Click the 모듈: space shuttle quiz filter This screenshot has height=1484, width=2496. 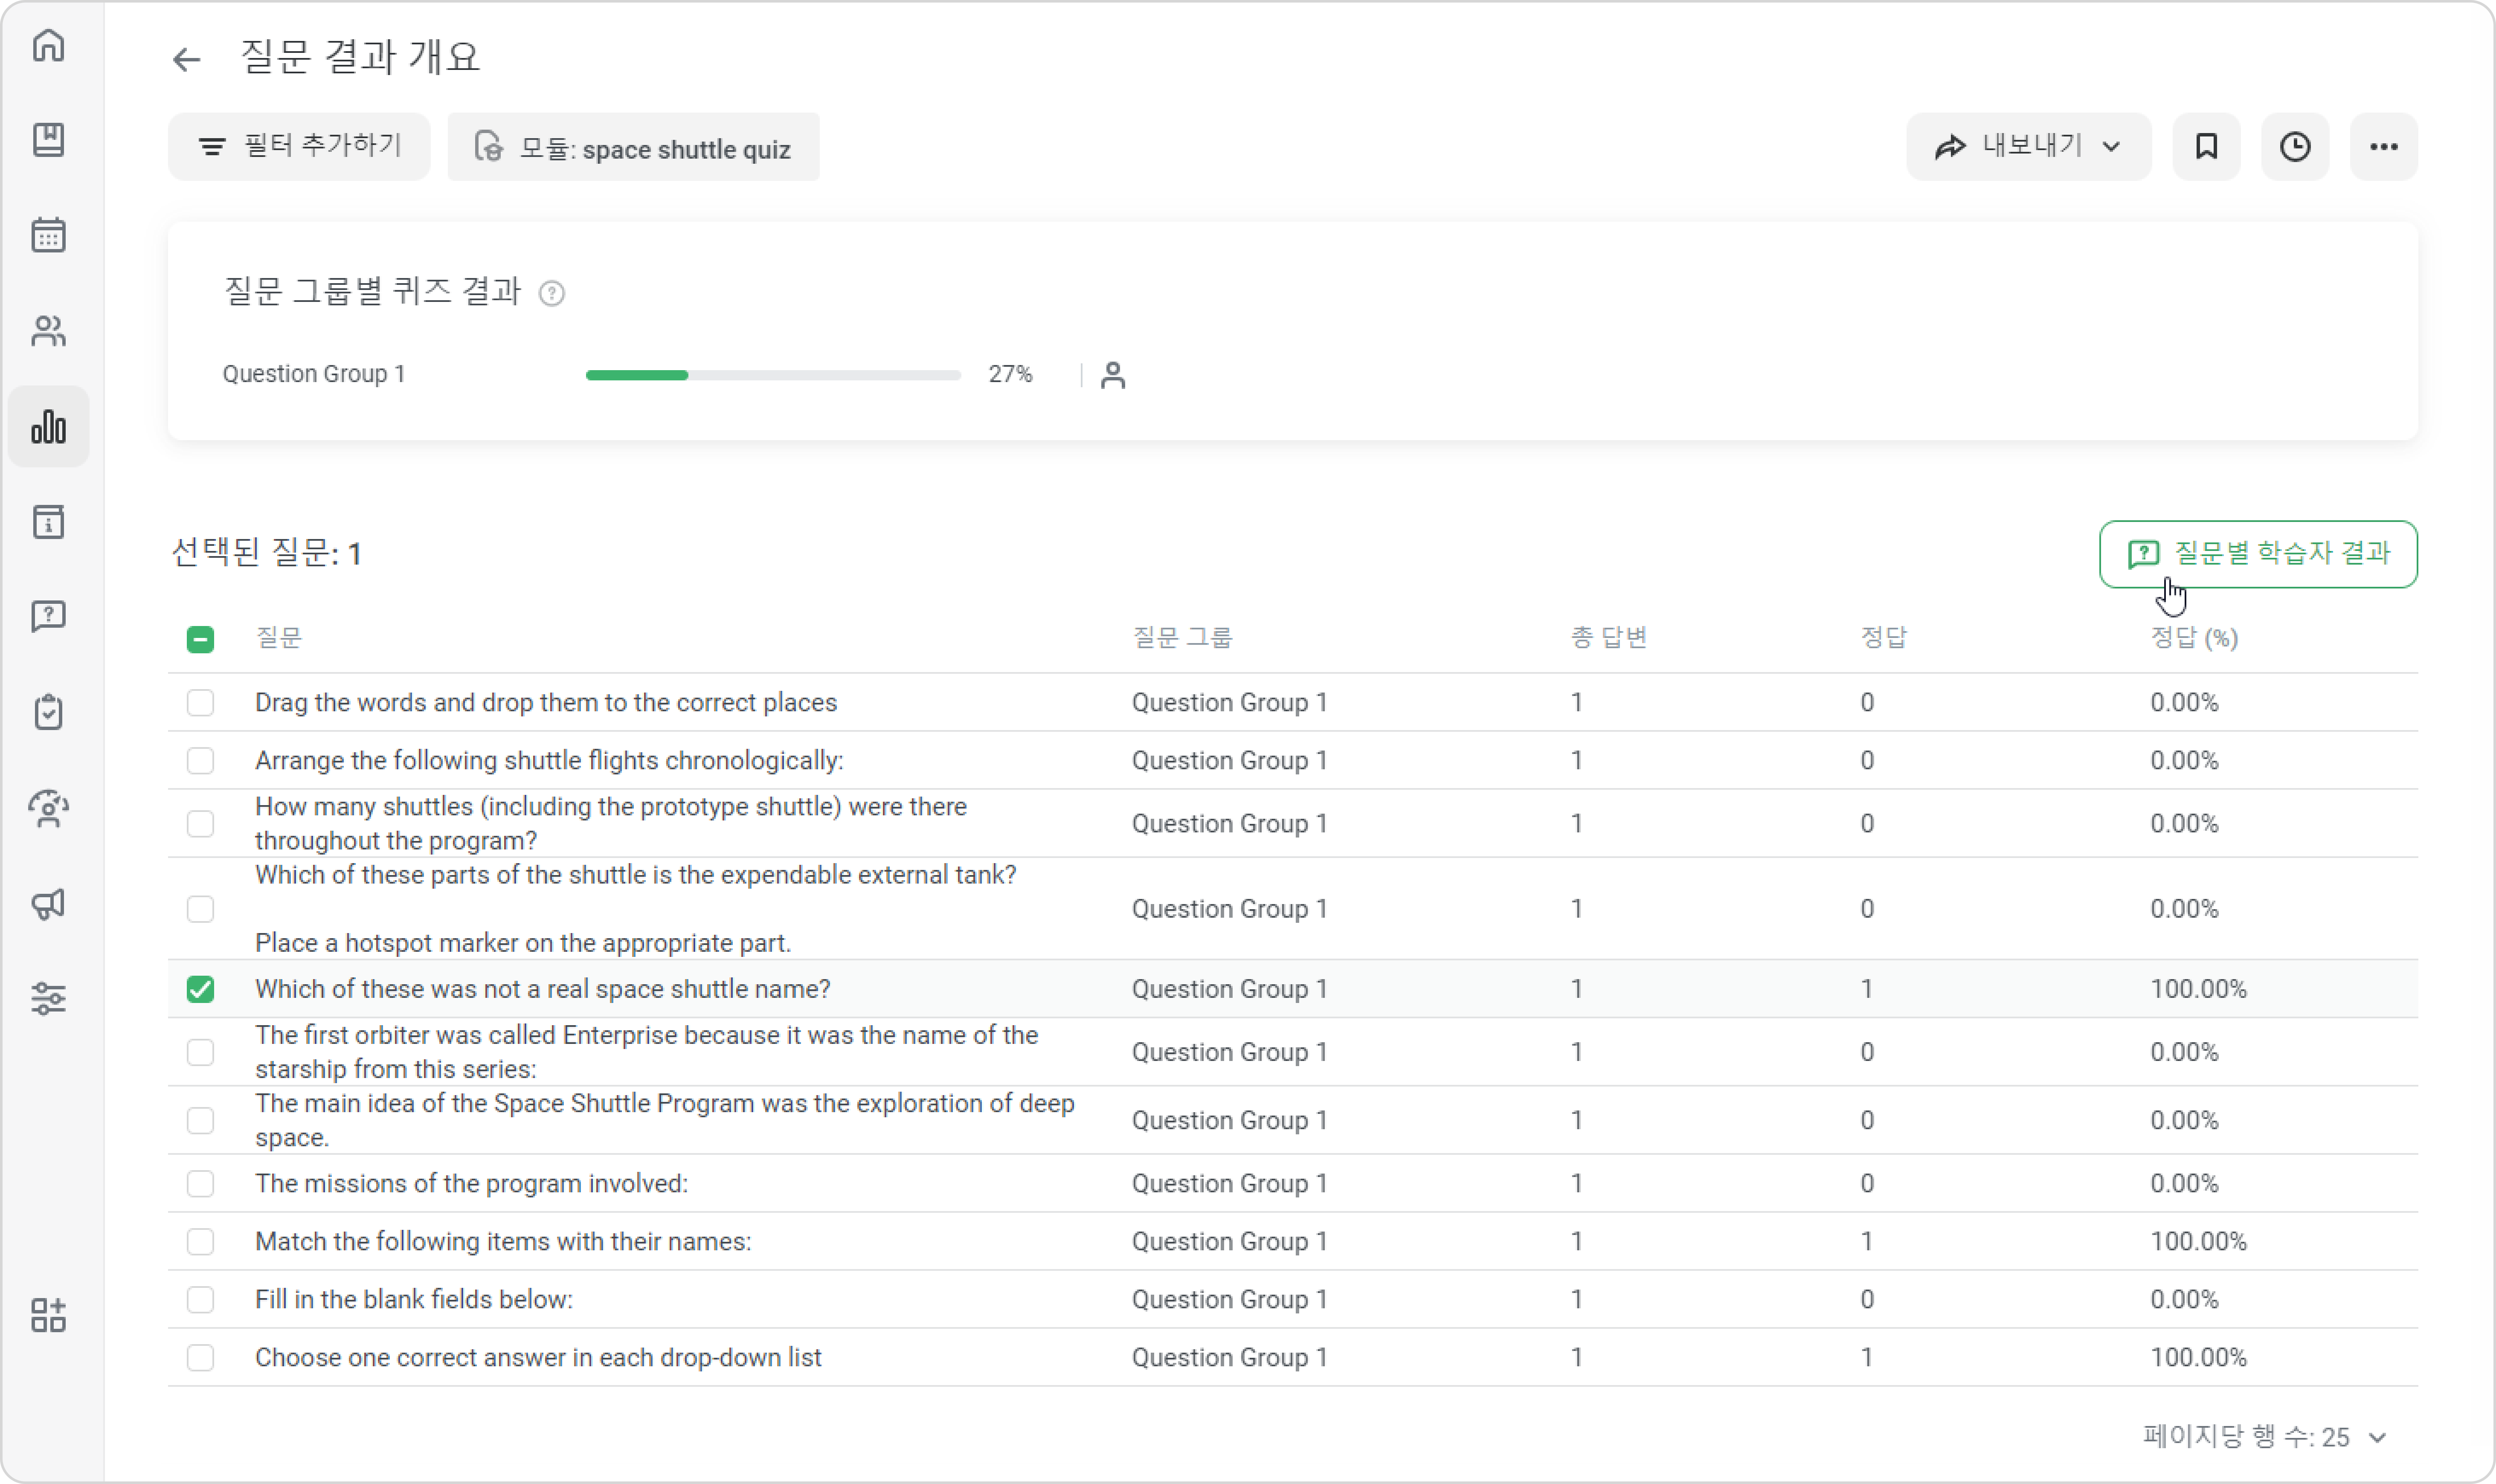(x=633, y=147)
